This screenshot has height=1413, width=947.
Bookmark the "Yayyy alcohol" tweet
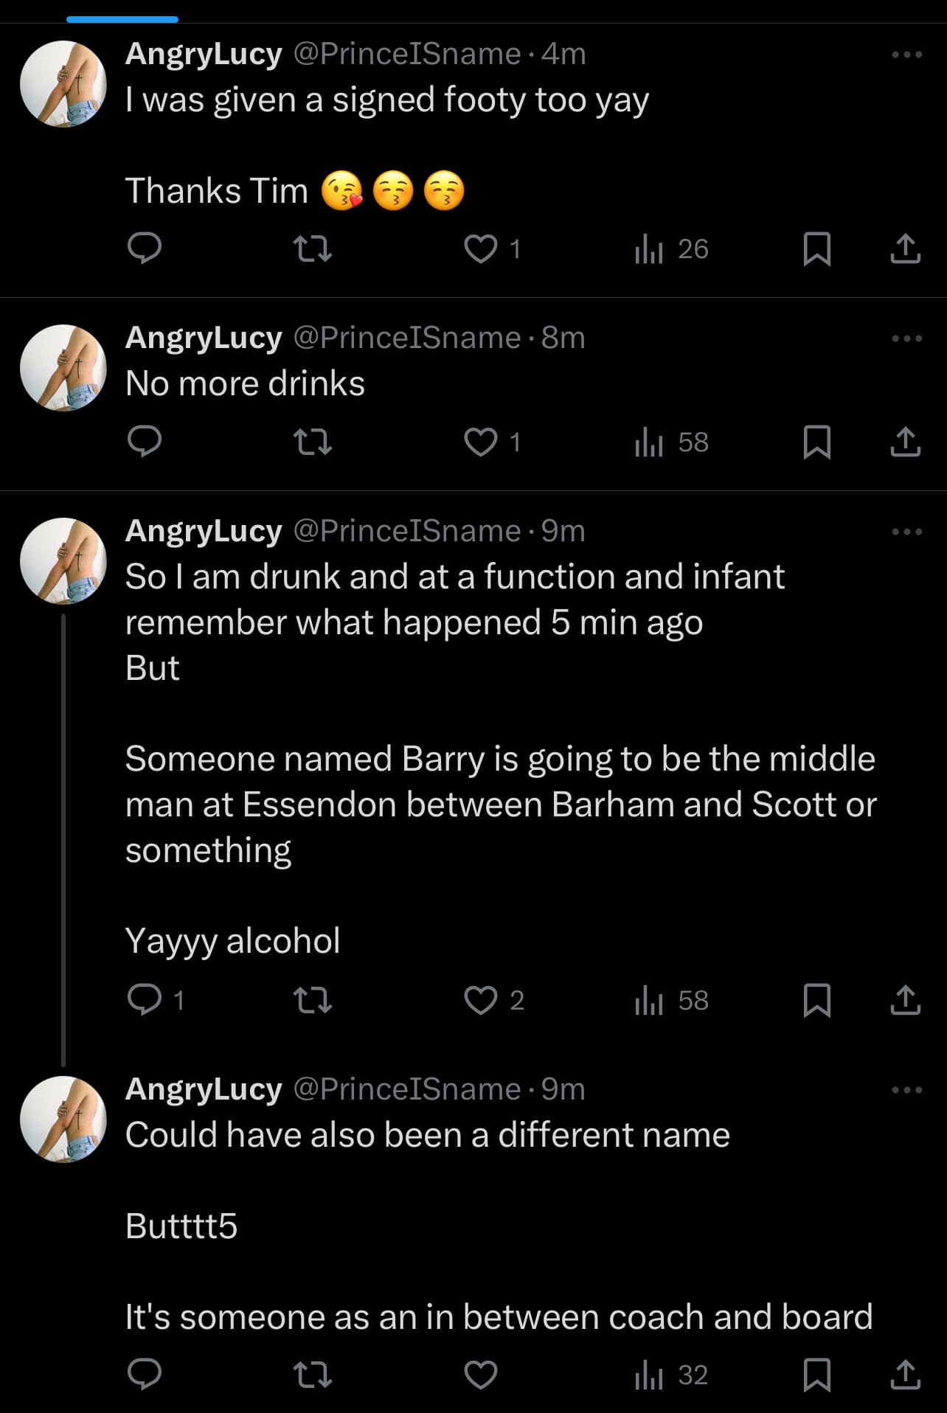816,1000
